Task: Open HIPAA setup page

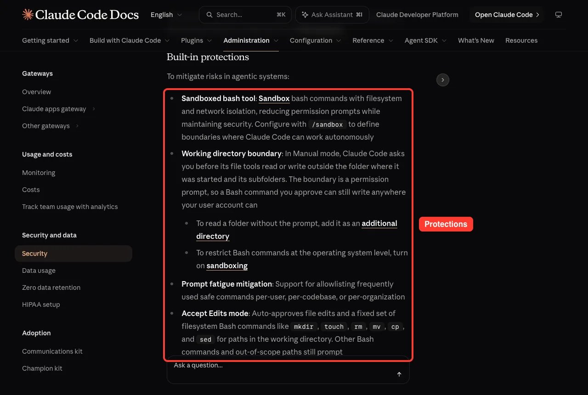Action: (x=41, y=305)
